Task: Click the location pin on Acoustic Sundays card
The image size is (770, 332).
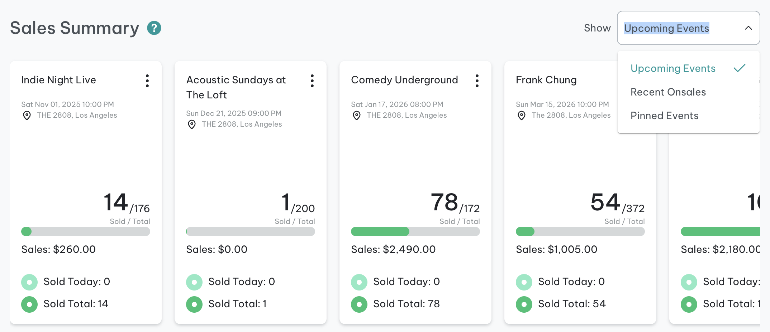Action: 192,125
